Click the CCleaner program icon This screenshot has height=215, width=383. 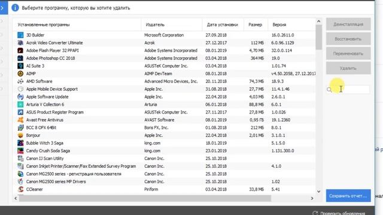click(20, 189)
